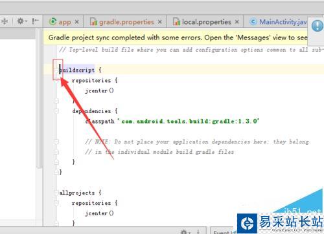The image size is (324, 234).
Task: Open the Event Log tool window tab
Action: pyautogui.click(x=224, y=232)
